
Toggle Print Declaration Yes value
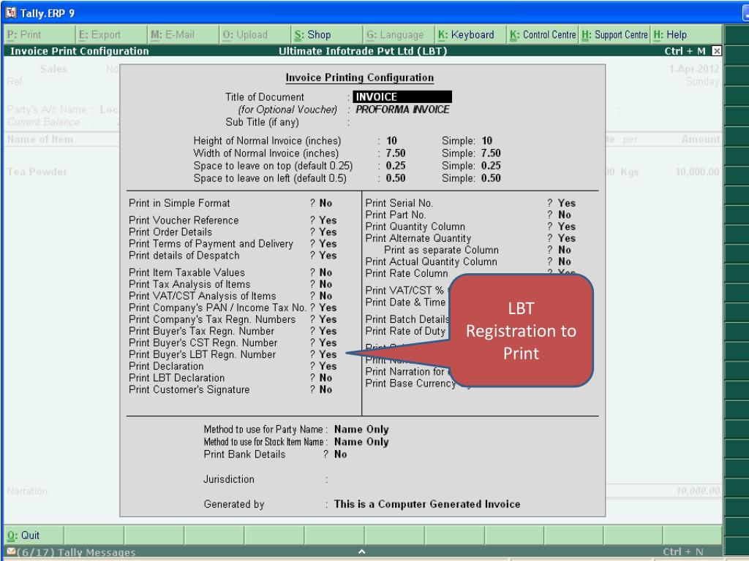pos(328,366)
